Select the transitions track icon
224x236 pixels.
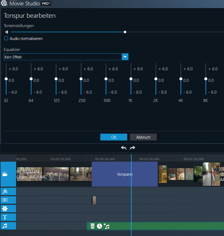(5, 200)
